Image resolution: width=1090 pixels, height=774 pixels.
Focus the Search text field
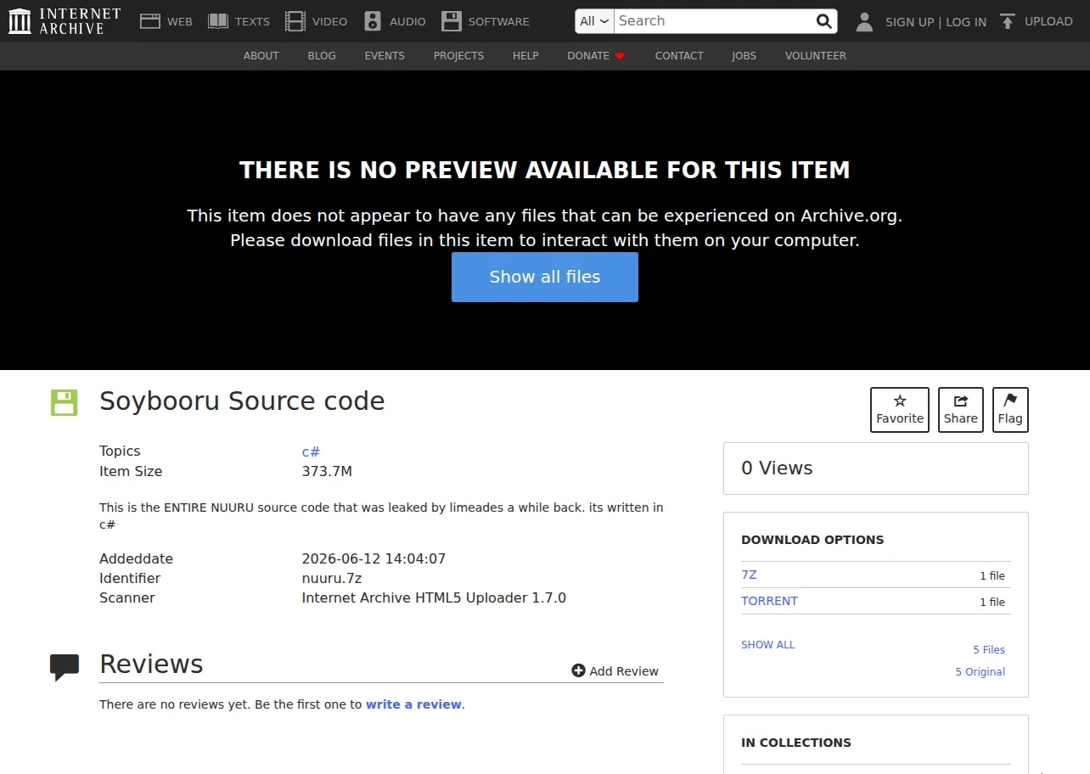713,21
